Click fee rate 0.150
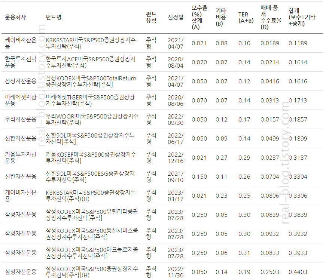The height and width of the screenshot is (280, 326). [199, 177]
